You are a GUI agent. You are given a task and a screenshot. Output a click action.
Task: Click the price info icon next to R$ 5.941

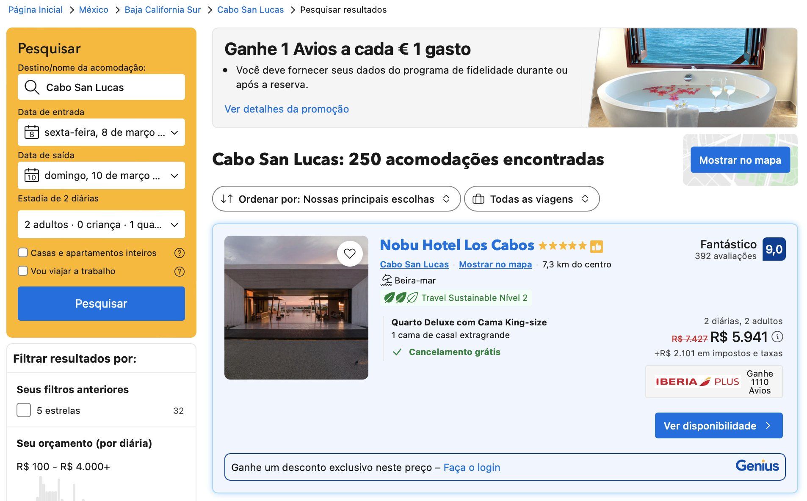tap(777, 337)
